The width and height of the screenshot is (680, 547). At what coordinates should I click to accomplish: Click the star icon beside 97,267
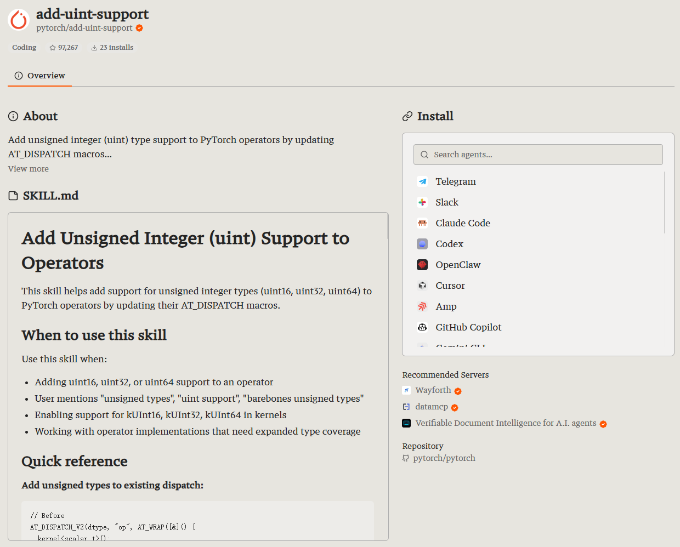click(53, 48)
